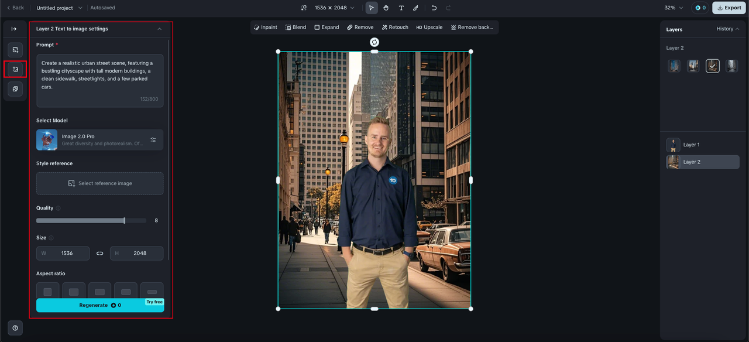
Task: Go back with the Back link
Action: [15, 8]
